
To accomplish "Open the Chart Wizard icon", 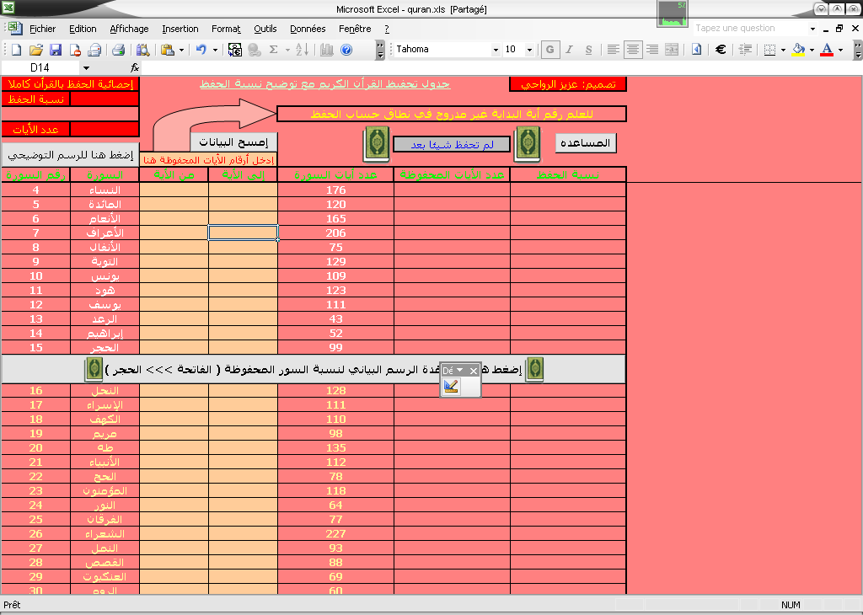I will [326, 50].
